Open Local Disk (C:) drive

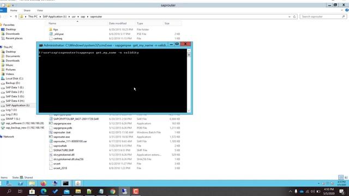(x=14, y=78)
